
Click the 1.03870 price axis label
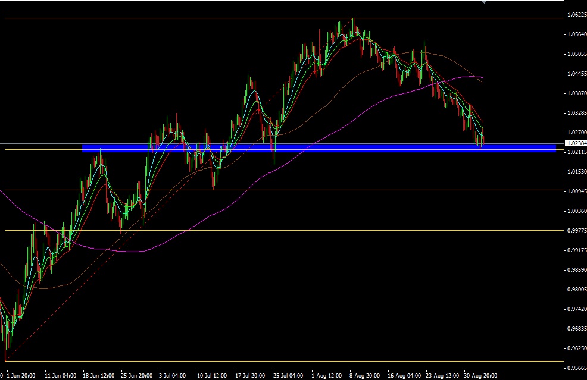coord(577,93)
